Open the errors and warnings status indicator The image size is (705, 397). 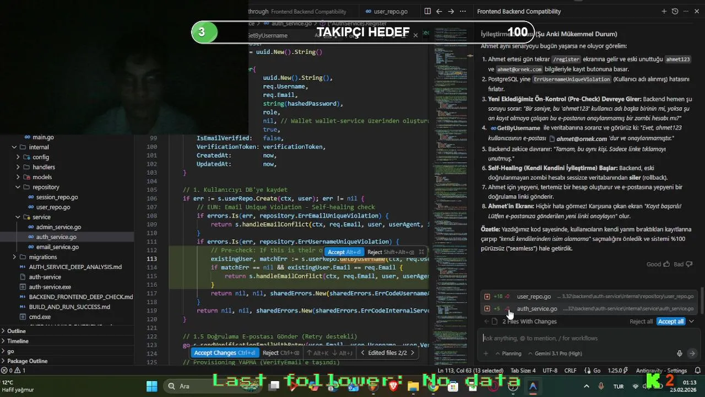pos(13,371)
